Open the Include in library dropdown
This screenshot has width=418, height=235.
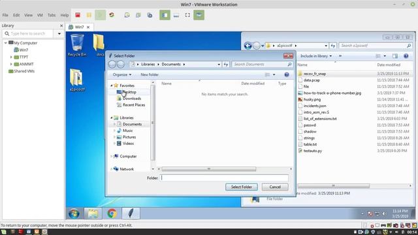click(316, 56)
